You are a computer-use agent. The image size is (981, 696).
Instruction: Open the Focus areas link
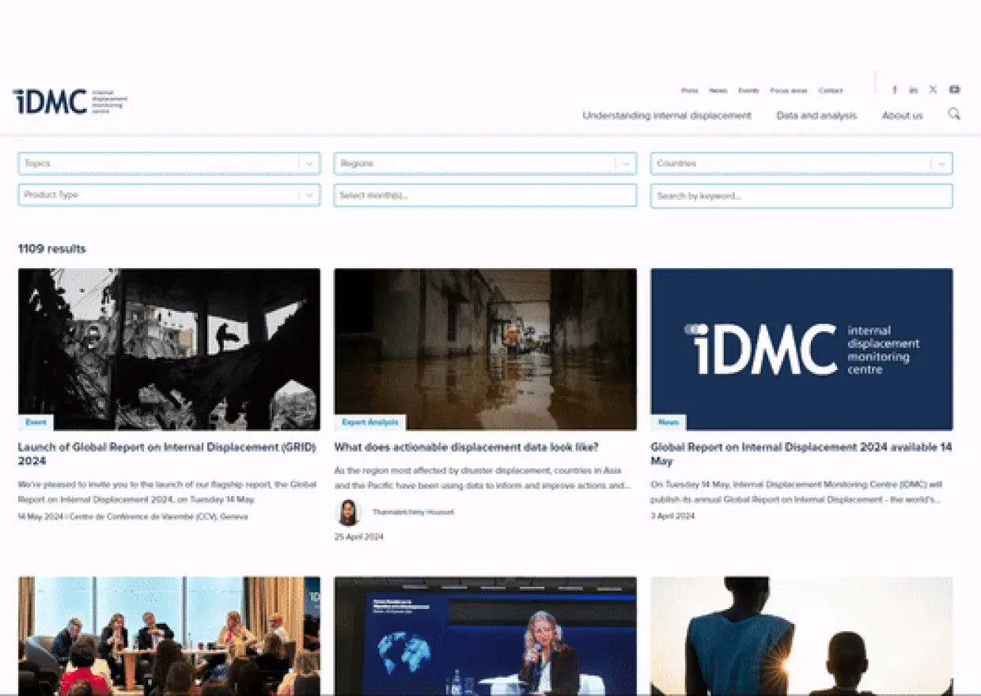[x=788, y=91]
